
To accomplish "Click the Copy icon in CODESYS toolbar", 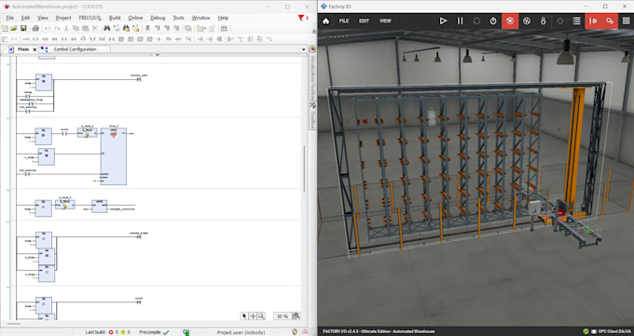I will (x=76, y=28).
